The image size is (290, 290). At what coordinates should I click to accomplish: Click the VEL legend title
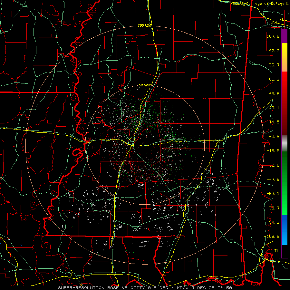283,19
